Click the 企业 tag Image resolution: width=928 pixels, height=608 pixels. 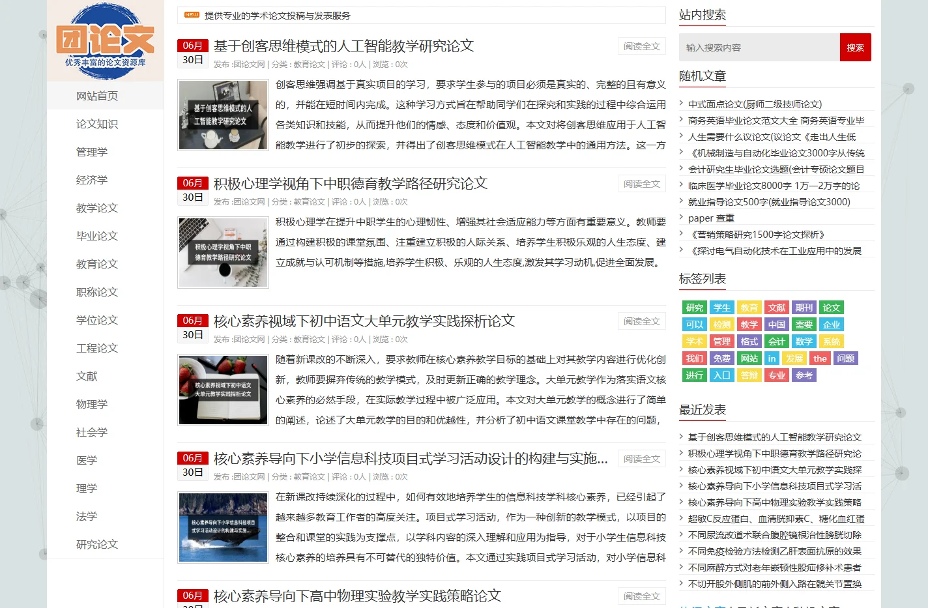tap(832, 325)
